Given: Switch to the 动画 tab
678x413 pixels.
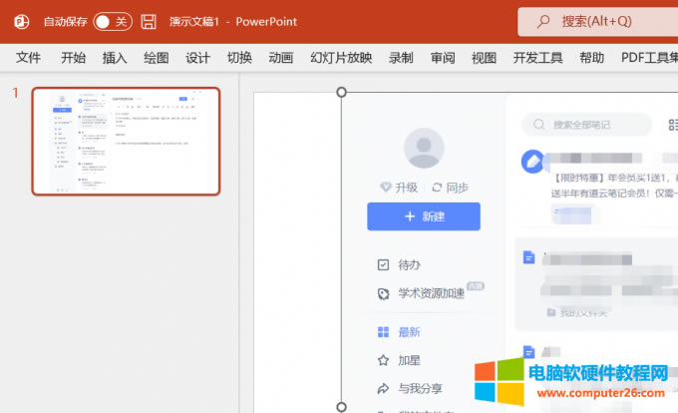Looking at the screenshot, I should [x=281, y=58].
